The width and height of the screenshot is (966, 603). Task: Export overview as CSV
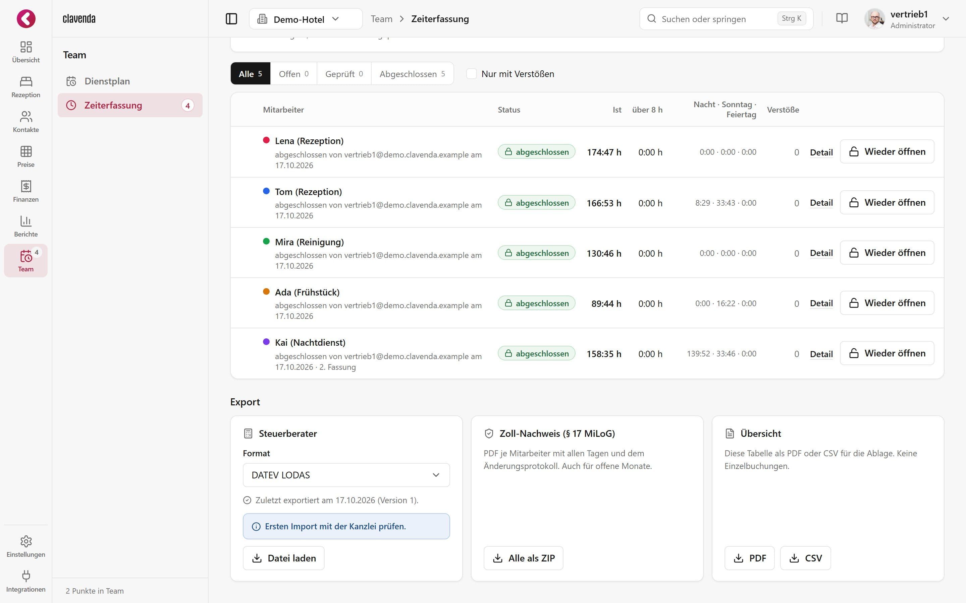coord(806,558)
